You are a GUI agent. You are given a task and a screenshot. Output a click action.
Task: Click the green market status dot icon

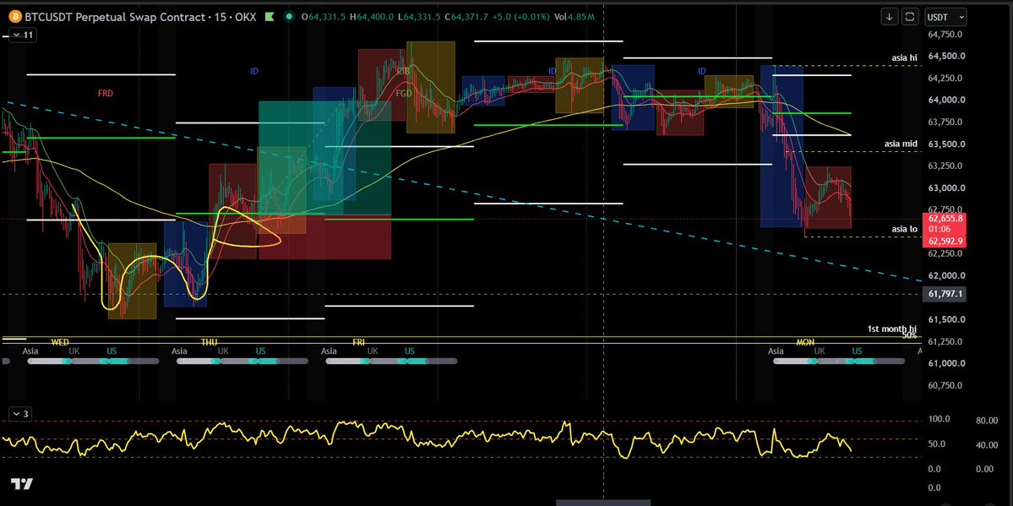coord(291,17)
